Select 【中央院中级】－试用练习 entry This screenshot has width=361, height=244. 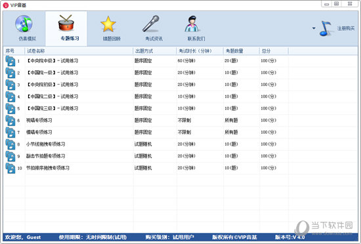tap(53, 61)
